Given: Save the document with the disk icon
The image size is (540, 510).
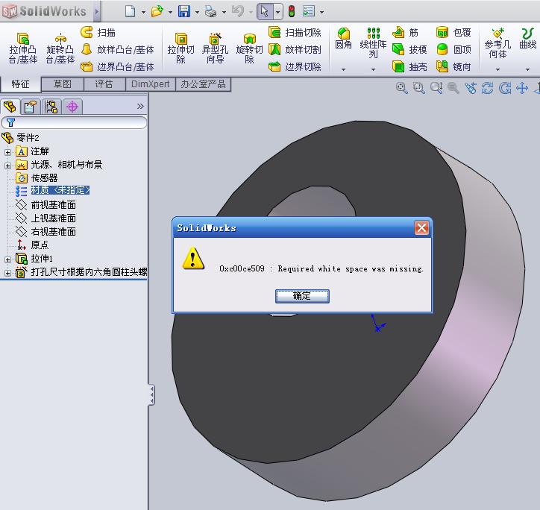Looking at the screenshot, I should point(184,11).
